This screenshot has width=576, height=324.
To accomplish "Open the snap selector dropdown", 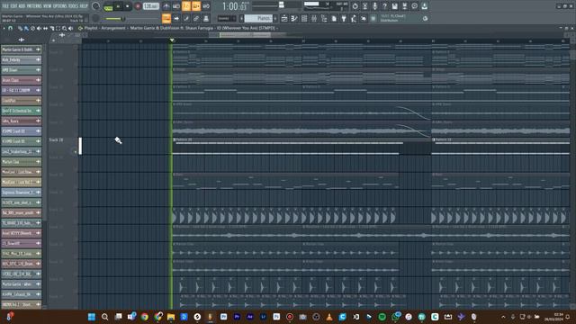I will [x=227, y=18].
